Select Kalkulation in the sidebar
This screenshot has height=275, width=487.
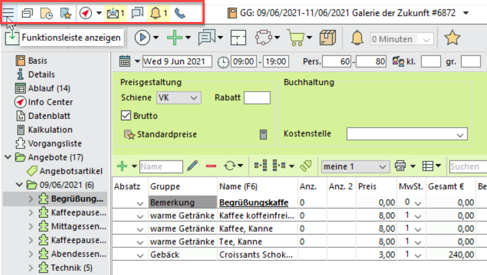[50, 130]
